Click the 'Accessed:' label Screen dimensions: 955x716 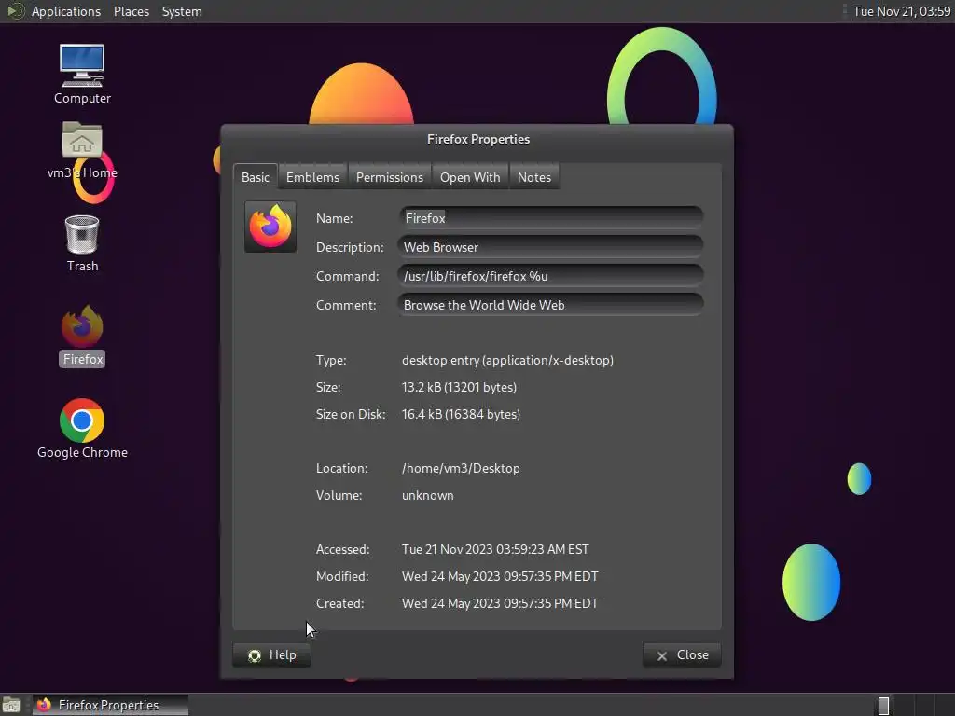[342, 549]
